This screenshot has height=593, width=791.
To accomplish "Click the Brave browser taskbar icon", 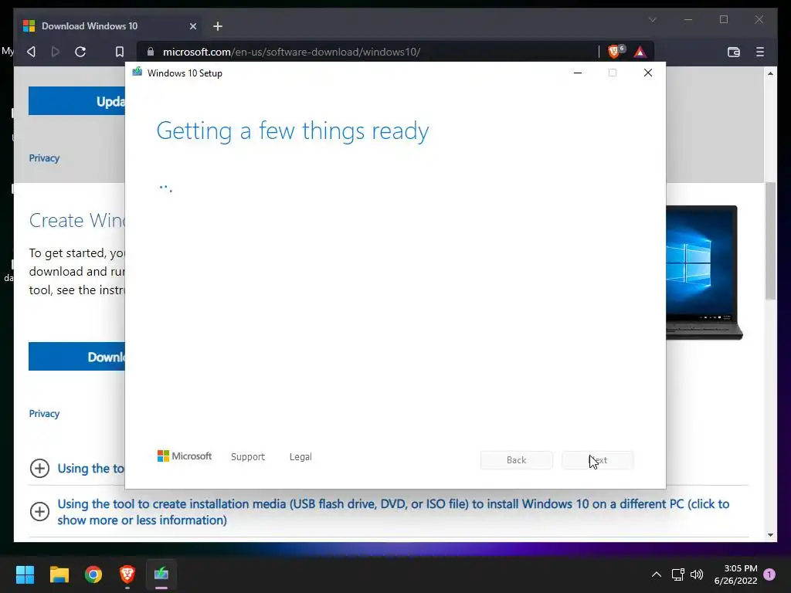I will pyautogui.click(x=127, y=574).
